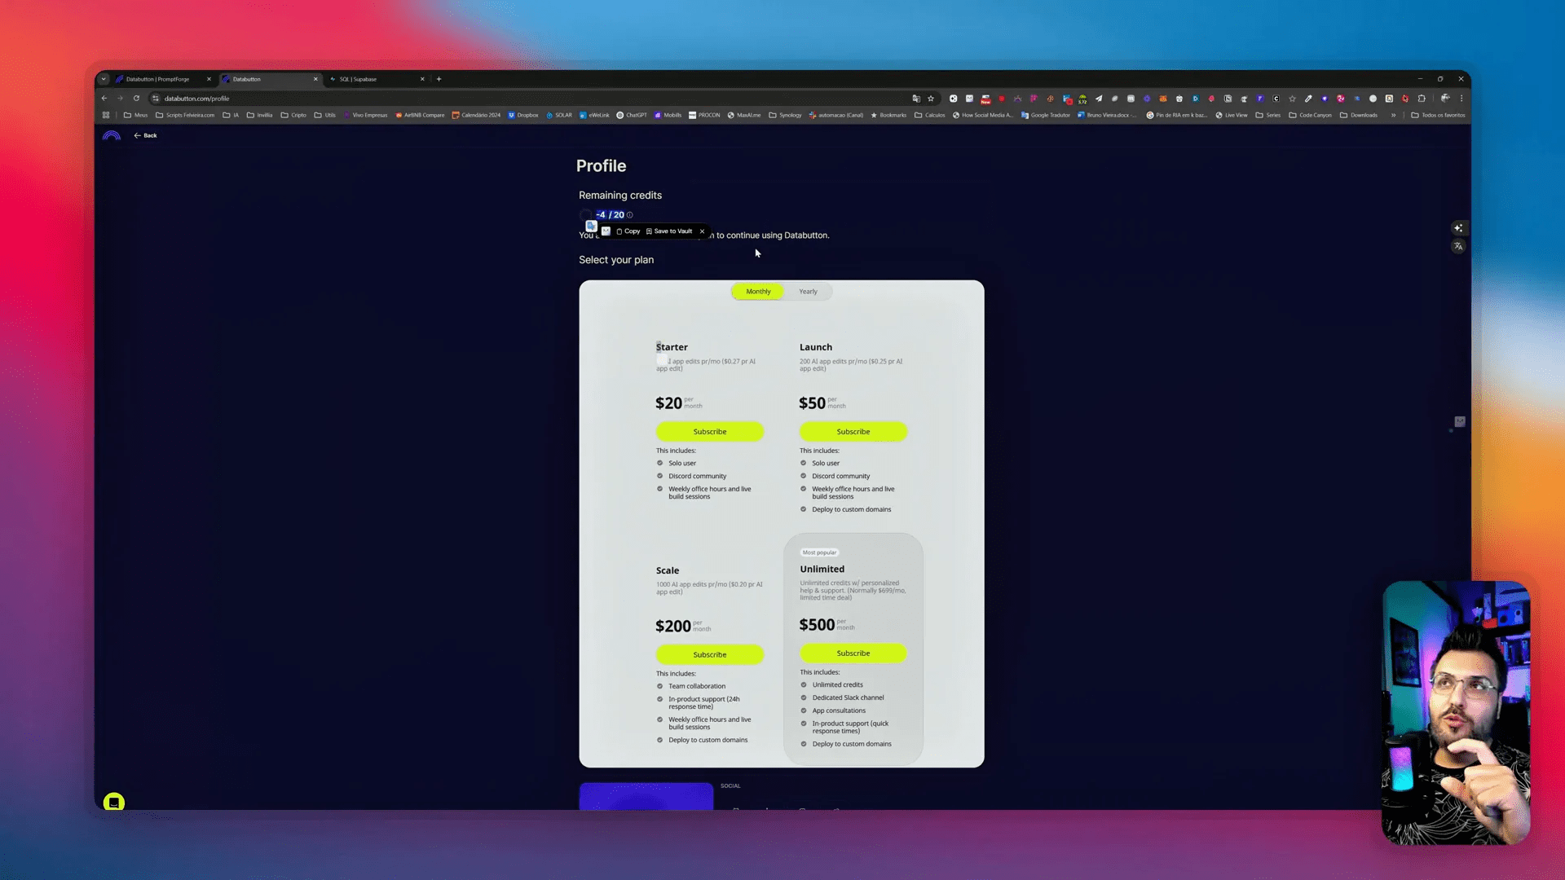1565x880 pixels.
Task: Click the browser profile avatar icon
Action: coord(1445,99)
